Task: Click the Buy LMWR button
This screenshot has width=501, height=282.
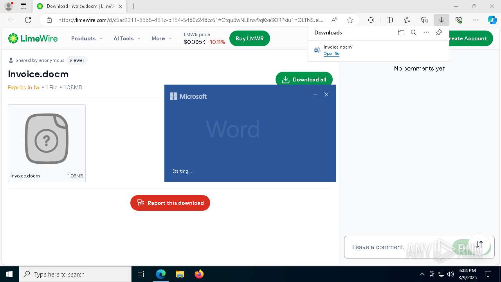Action: [x=250, y=38]
